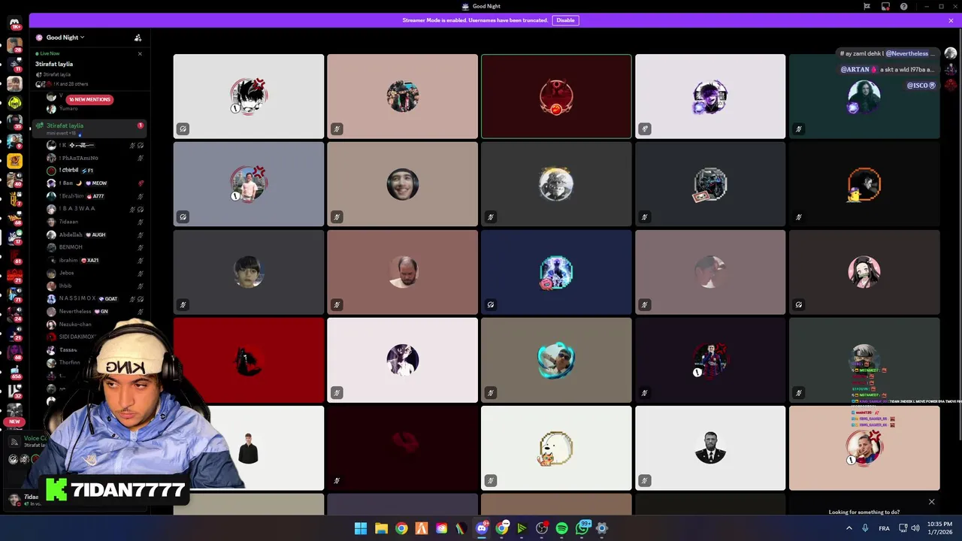Select voice member ibrahim XA21

point(95,260)
